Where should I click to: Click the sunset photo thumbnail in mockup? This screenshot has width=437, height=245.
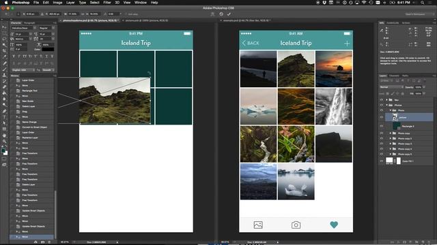[x=334, y=69]
